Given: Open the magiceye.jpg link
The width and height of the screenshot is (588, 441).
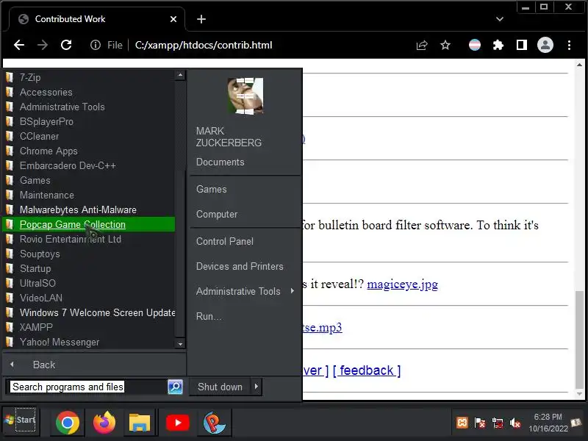Looking at the screenshot, I should 402,284.
